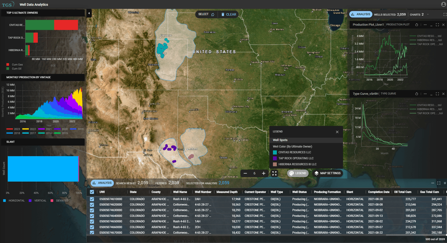Sort grid by UWI column header
Image resolution: width=447 pixels, height=243 pixels.
102,192
